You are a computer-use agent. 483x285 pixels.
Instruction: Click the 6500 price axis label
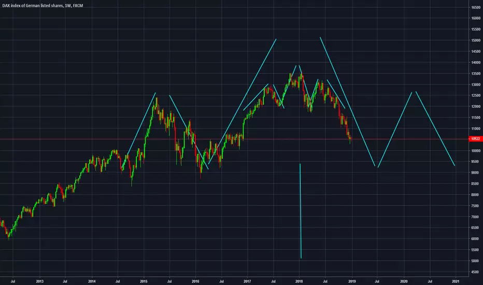click(475, 228)
